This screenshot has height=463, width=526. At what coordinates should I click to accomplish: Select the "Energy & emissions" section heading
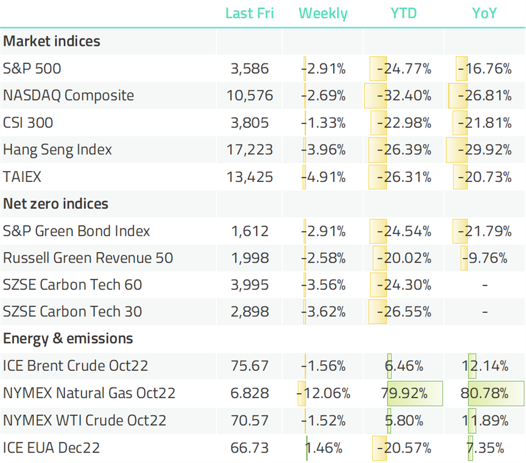coord(68,338)
